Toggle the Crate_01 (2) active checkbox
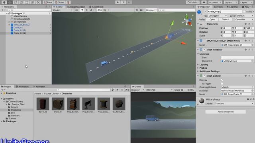The image size is (255, 143). (205, 12)
